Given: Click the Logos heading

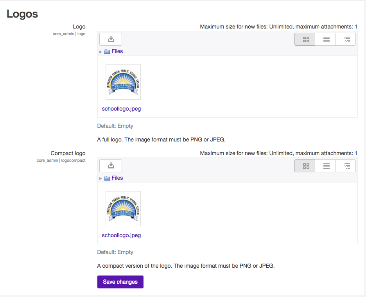Looking at the screenshot, I should coord(22,14).
